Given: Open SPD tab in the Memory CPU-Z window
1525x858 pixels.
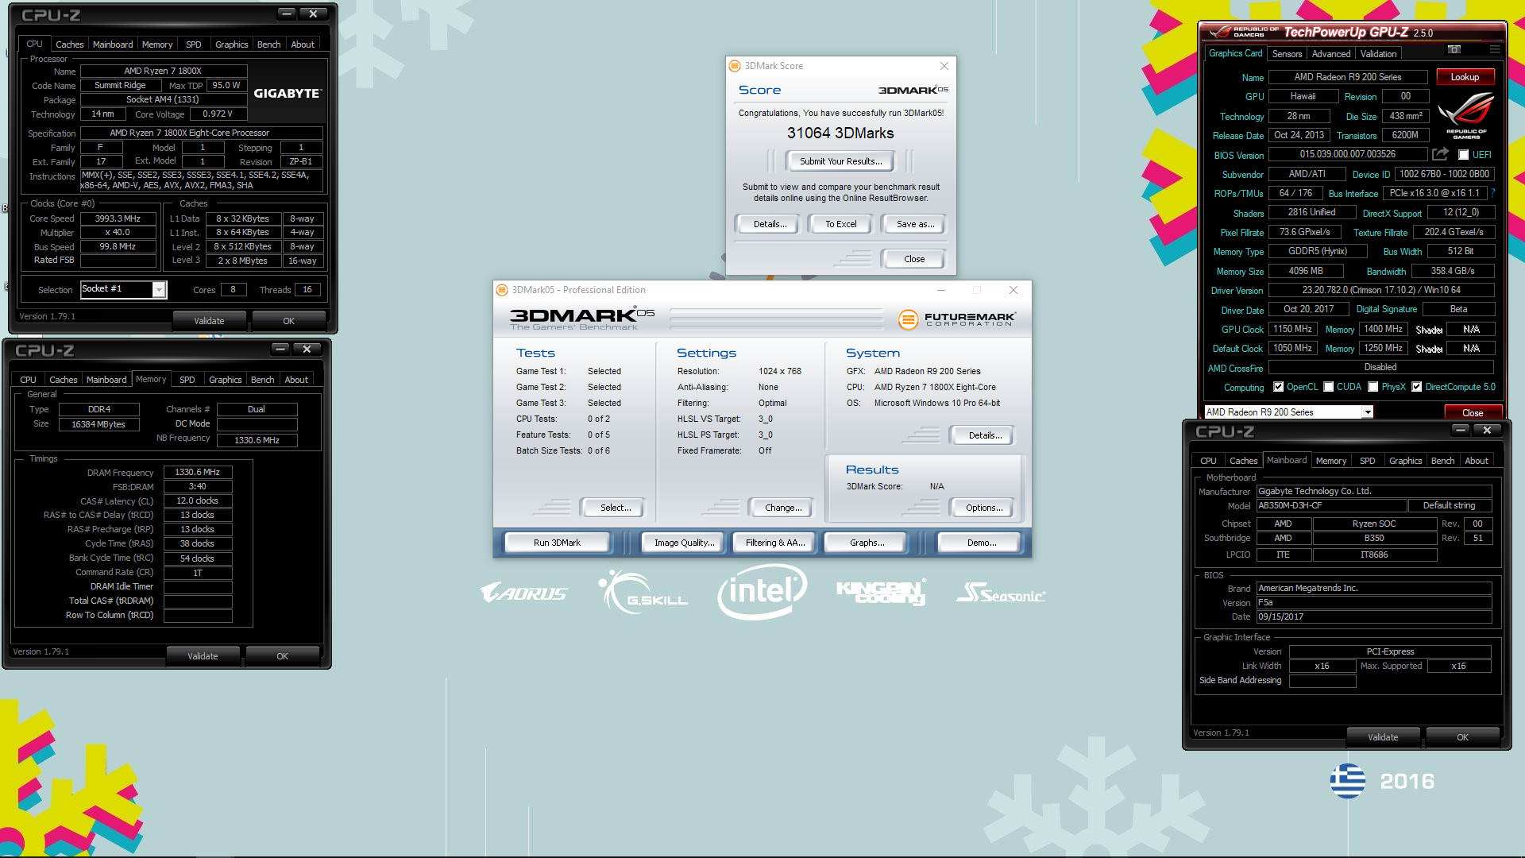Looking at the screenshot, I should (x=187, y=380).
